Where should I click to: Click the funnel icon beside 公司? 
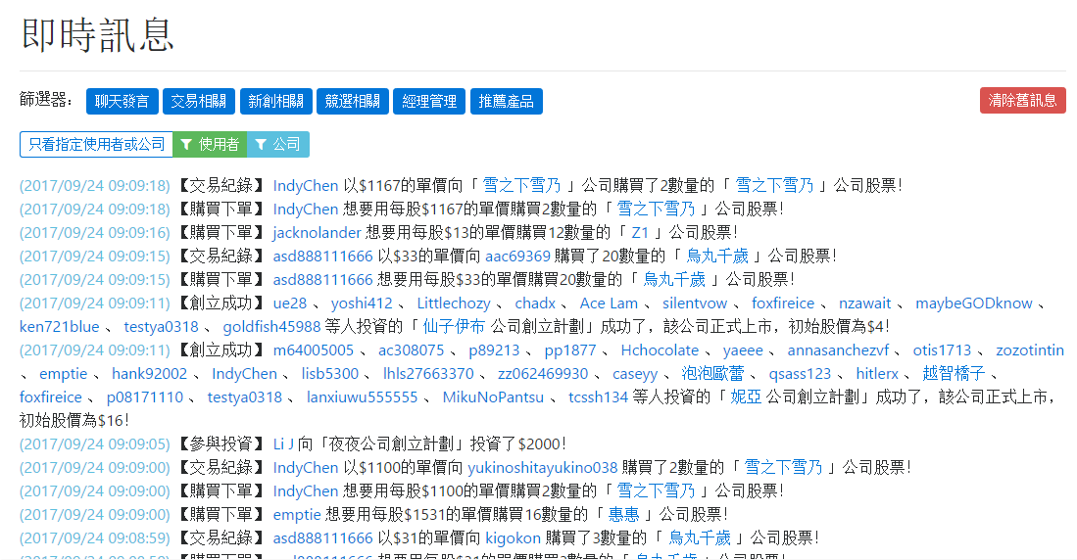pos(261,144)
